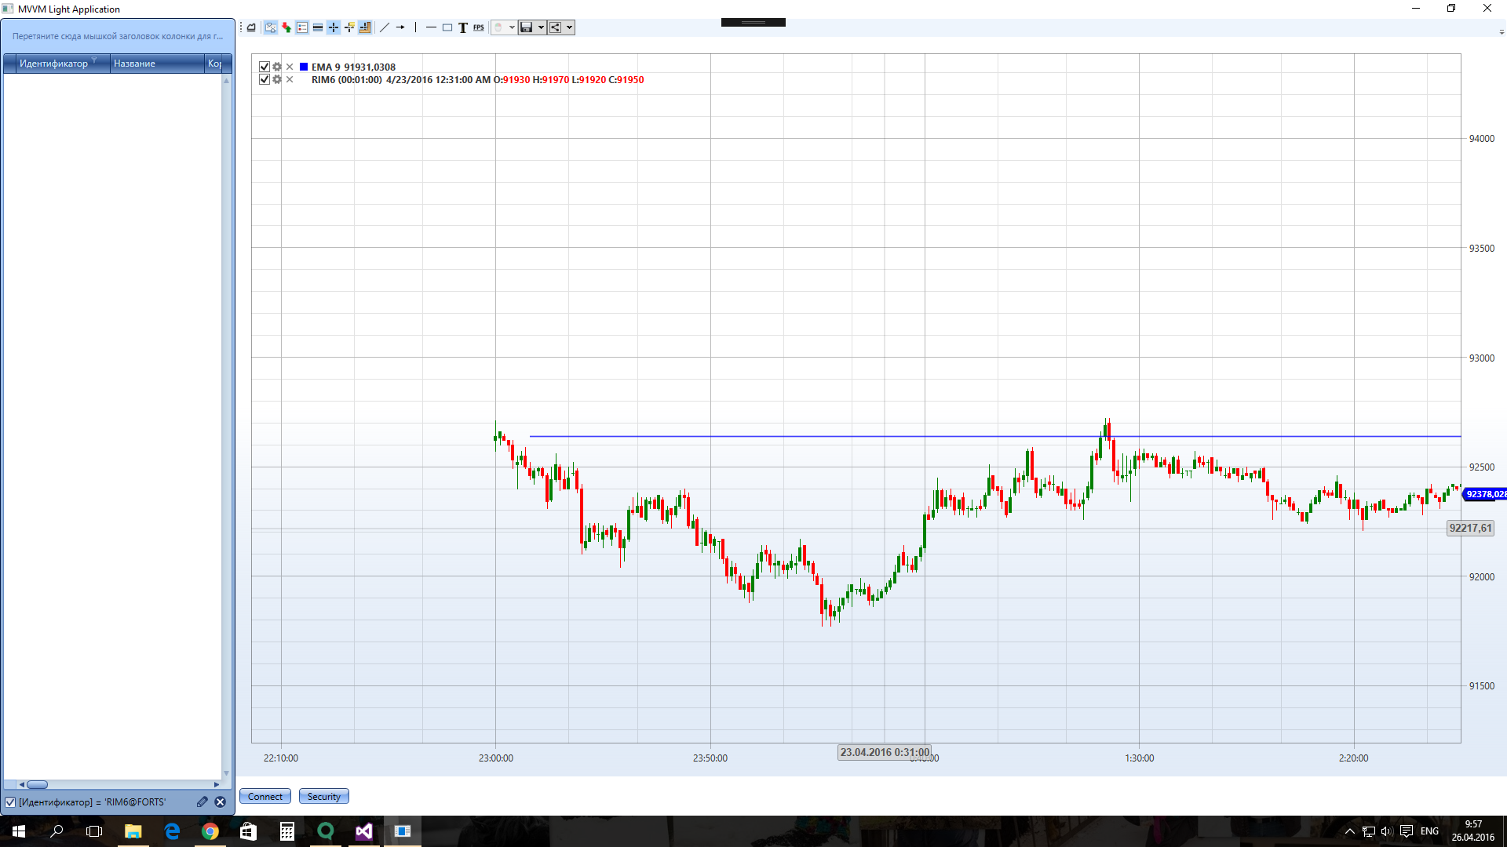Screen dimensions: 1507x847
Task: Select the text annotation tool
Action: point(463,27)
